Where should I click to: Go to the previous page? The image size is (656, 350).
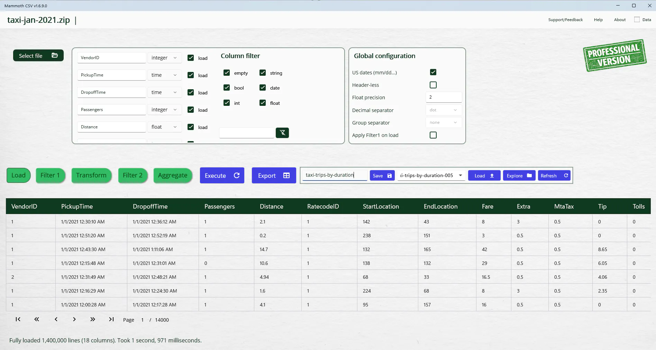56,319
